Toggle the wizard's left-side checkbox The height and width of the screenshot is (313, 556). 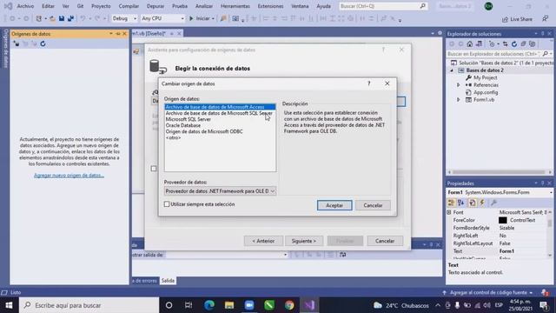(x=154, y=169)
